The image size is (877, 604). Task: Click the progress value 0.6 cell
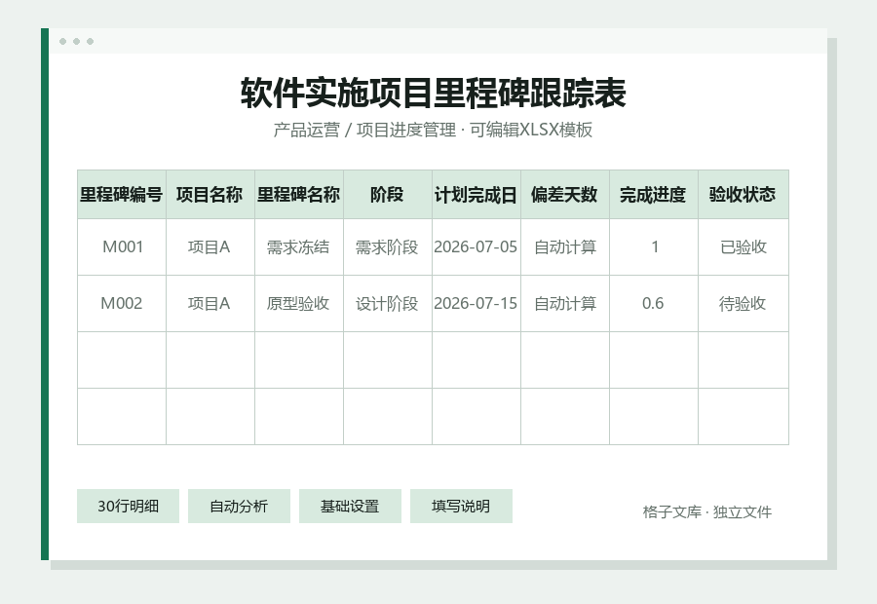pos(653,304)
